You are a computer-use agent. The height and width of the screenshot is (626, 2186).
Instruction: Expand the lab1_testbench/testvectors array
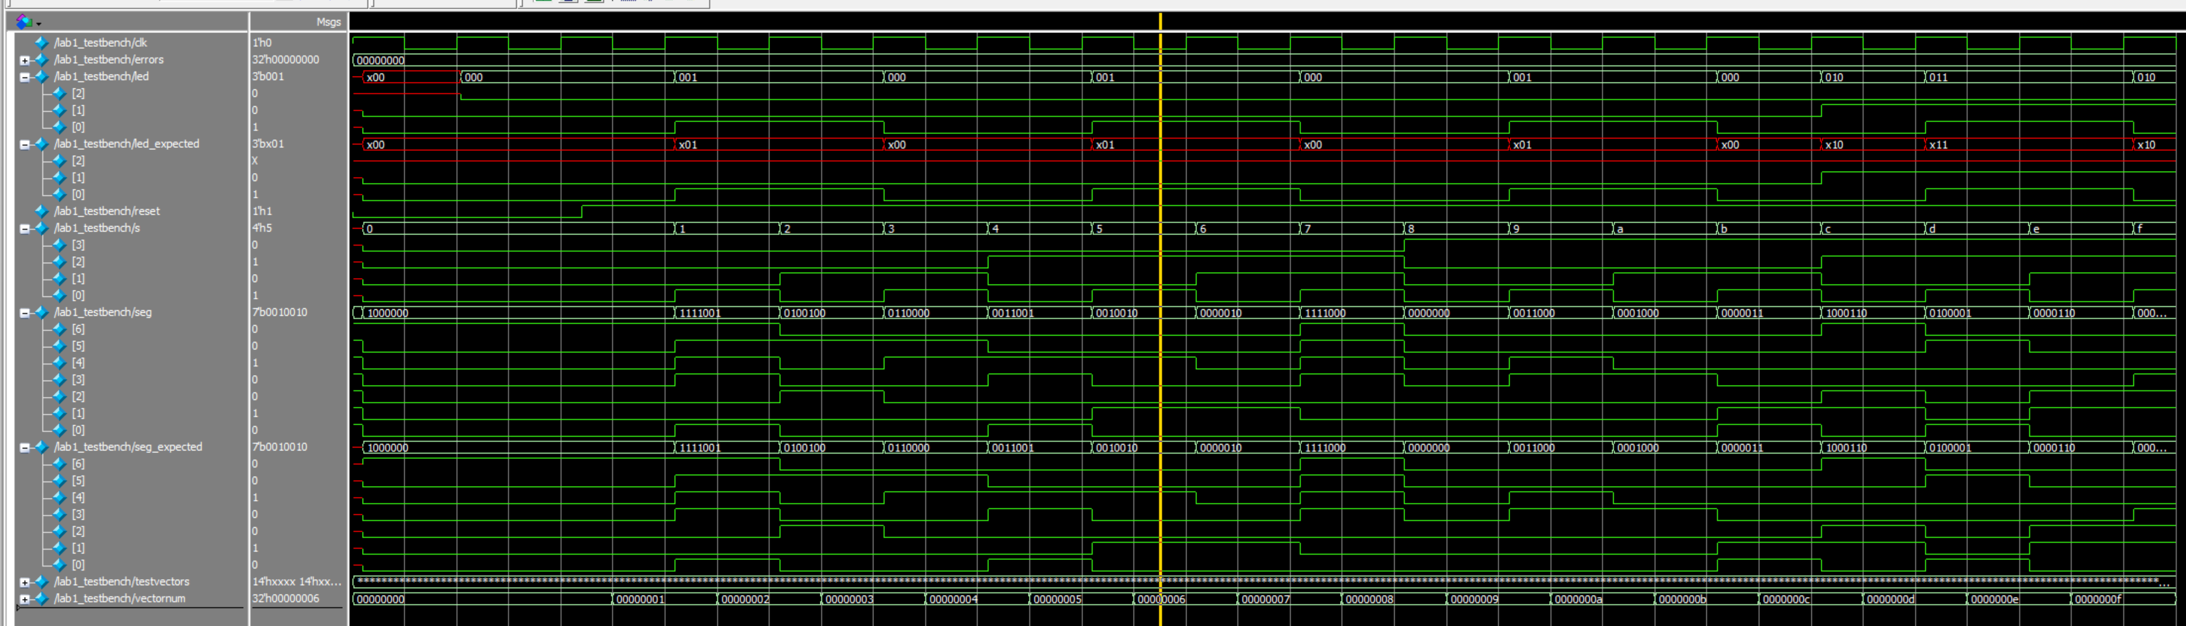24,582
